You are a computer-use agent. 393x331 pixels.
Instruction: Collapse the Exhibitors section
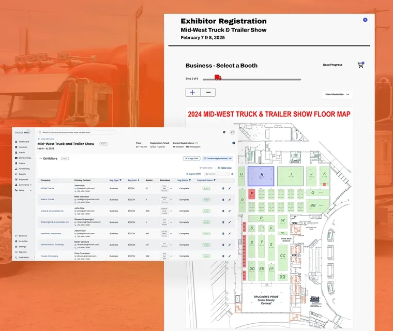tap(41, 158)
